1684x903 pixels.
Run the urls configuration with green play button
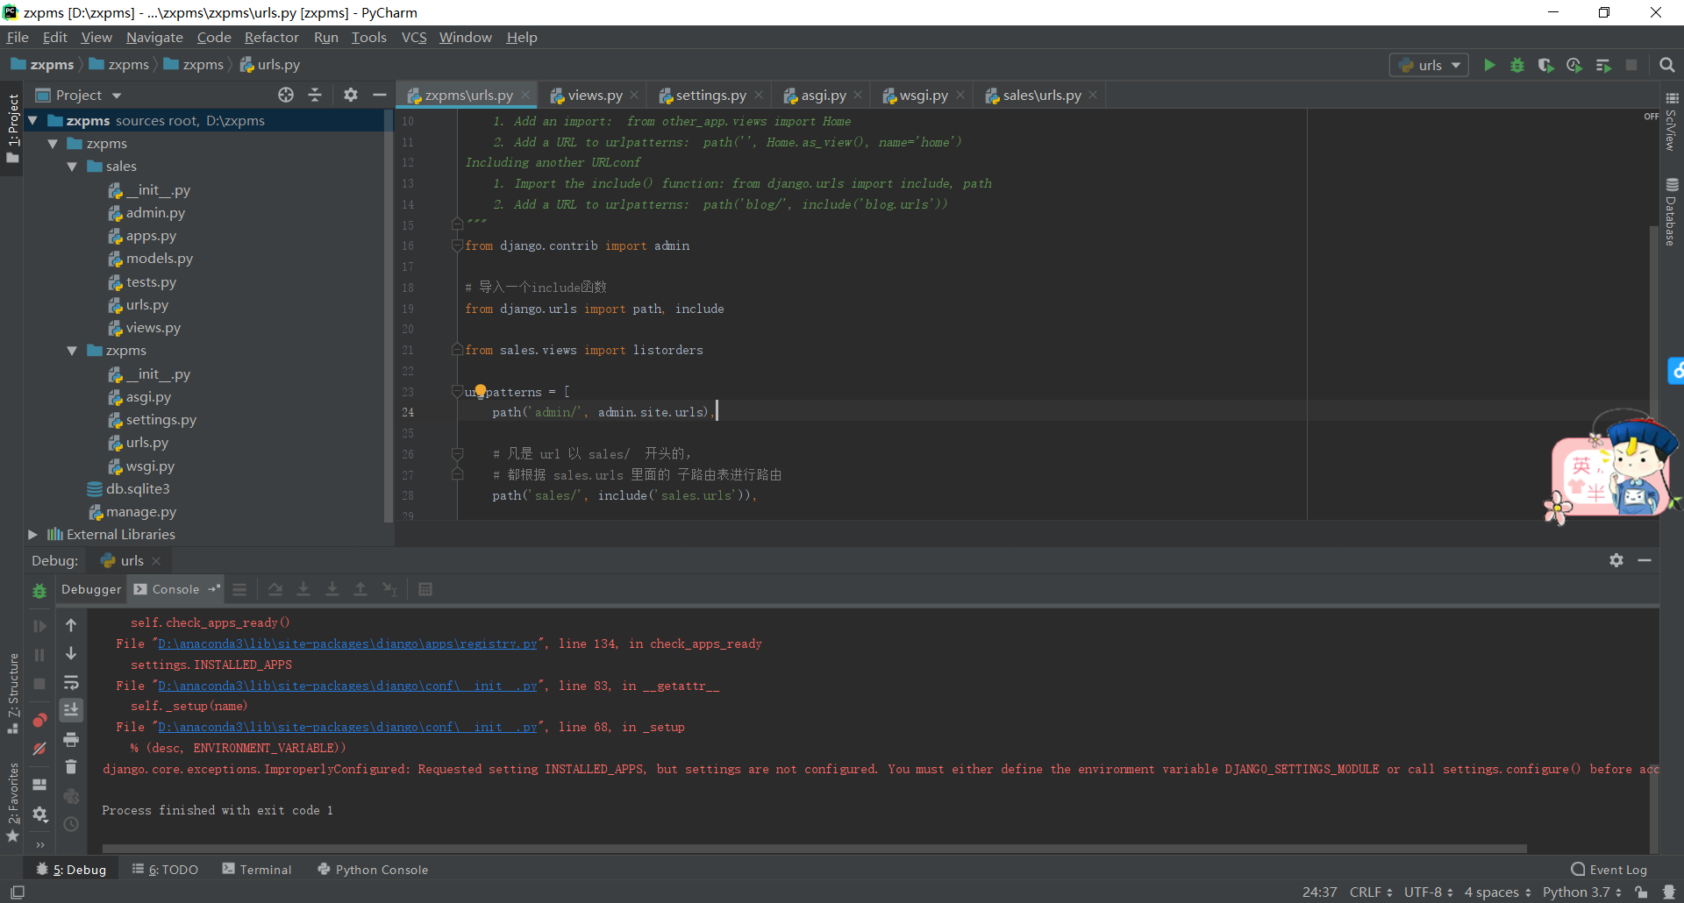click(1488, 65)
